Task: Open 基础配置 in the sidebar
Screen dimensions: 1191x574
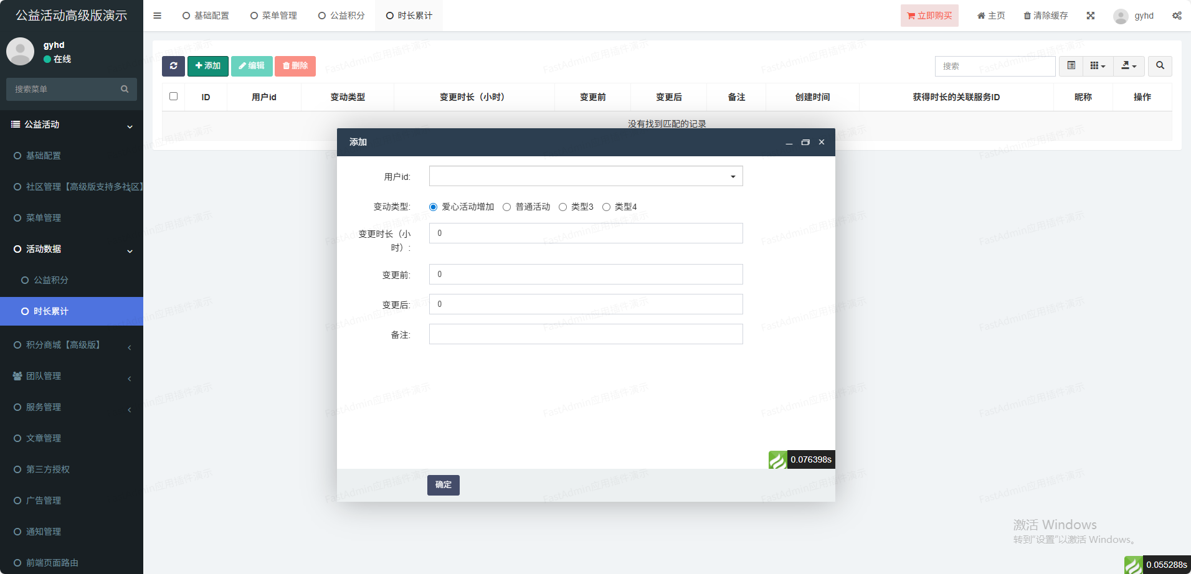Action: [x=44, y=156]
